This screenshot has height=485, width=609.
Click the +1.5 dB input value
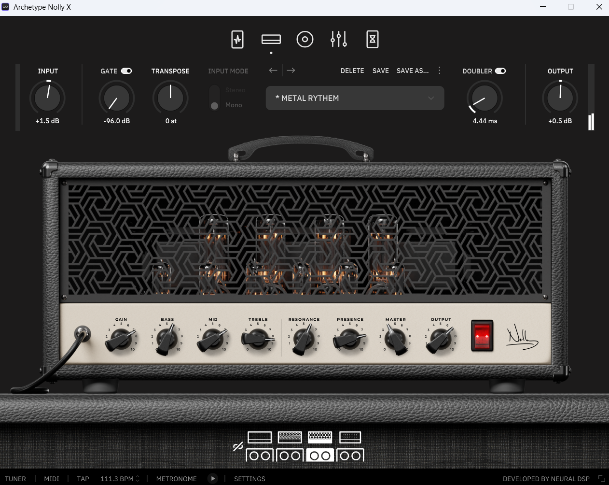[47, 121]
